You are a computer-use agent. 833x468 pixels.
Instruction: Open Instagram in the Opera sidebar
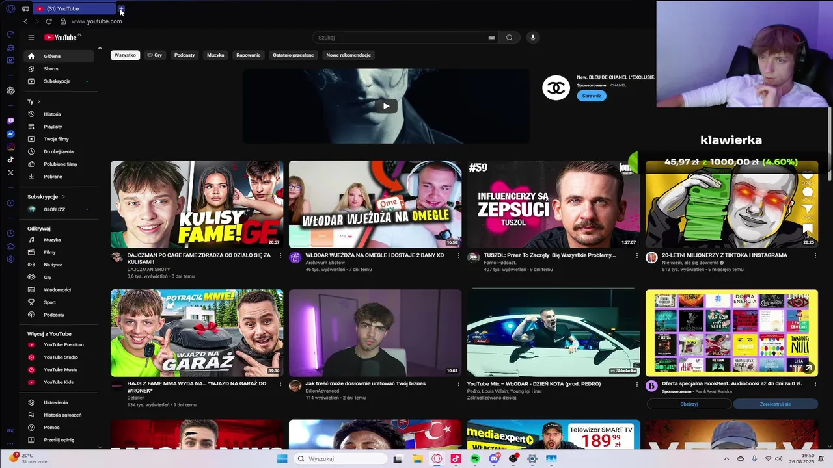[10, 147]
